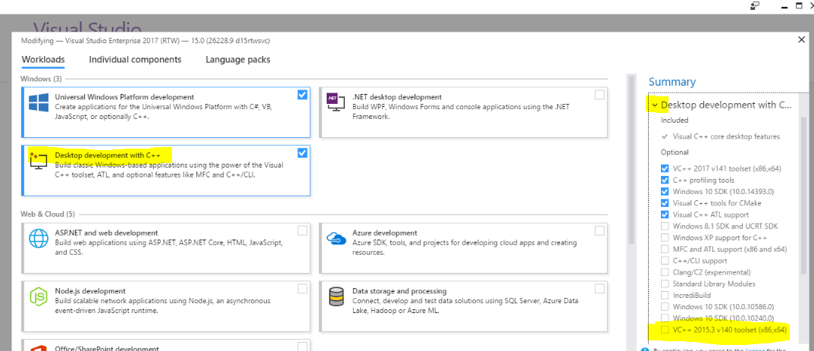
Task: Click the Node.js development title
Action: [x=89, y=291]
